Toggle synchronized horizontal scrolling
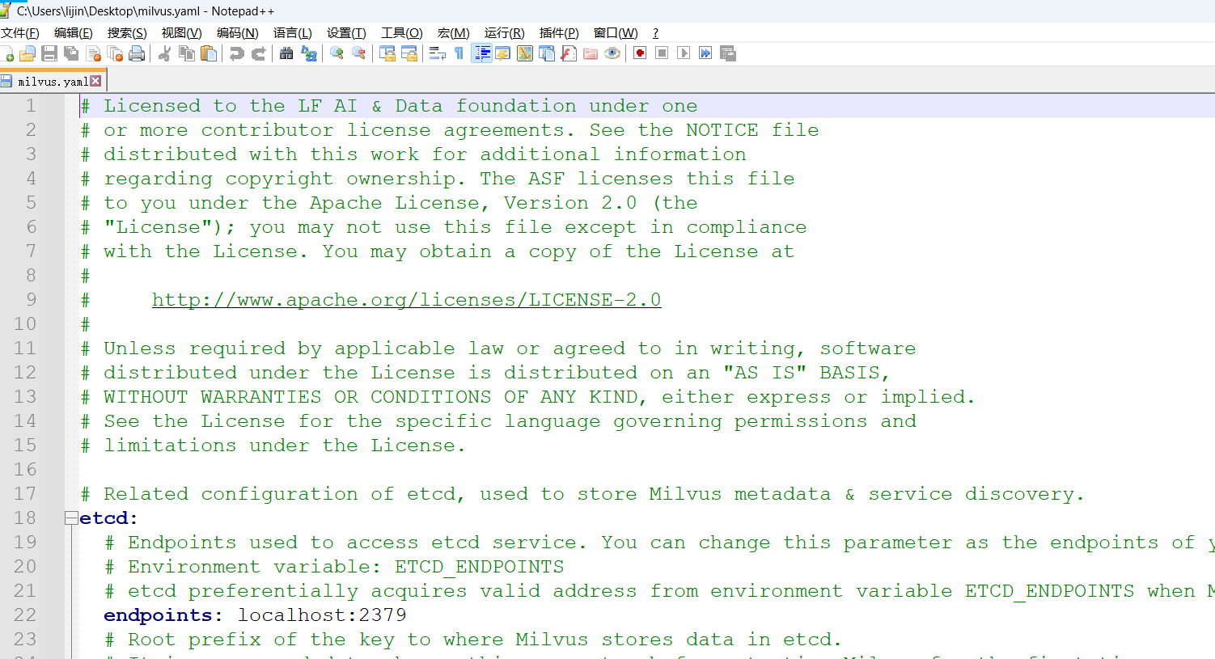This screenshot has width=1215, height=659. click(409, 53)
